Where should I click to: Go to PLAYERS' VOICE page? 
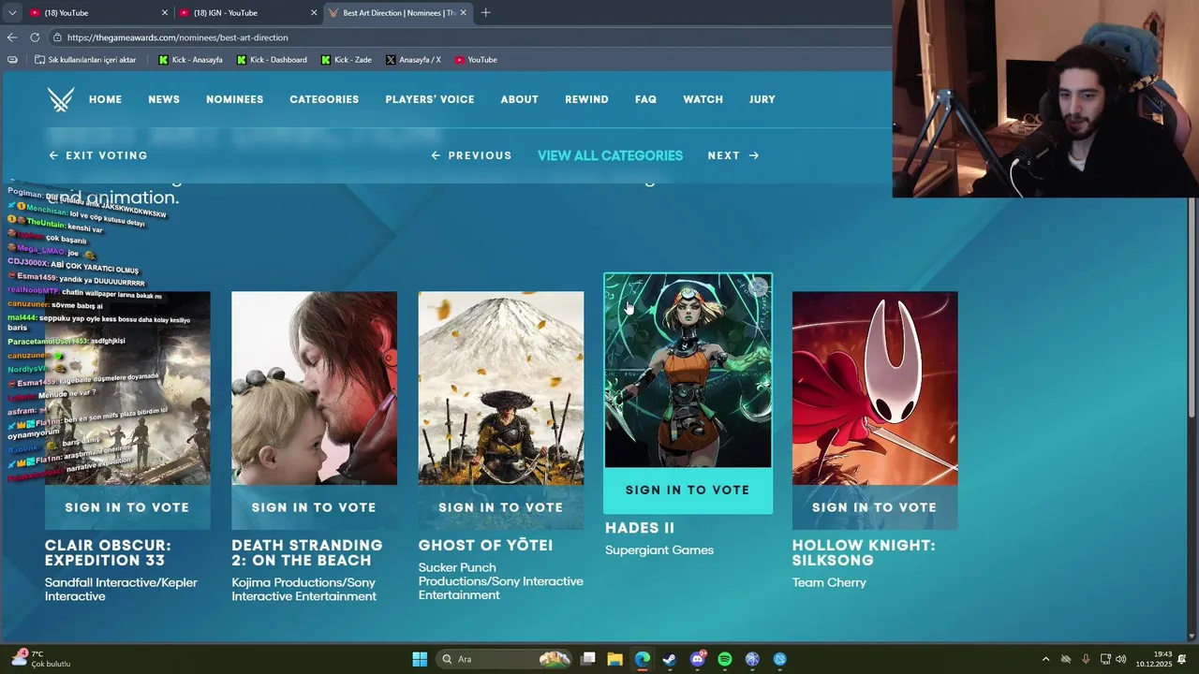click(x=430, y=99)
